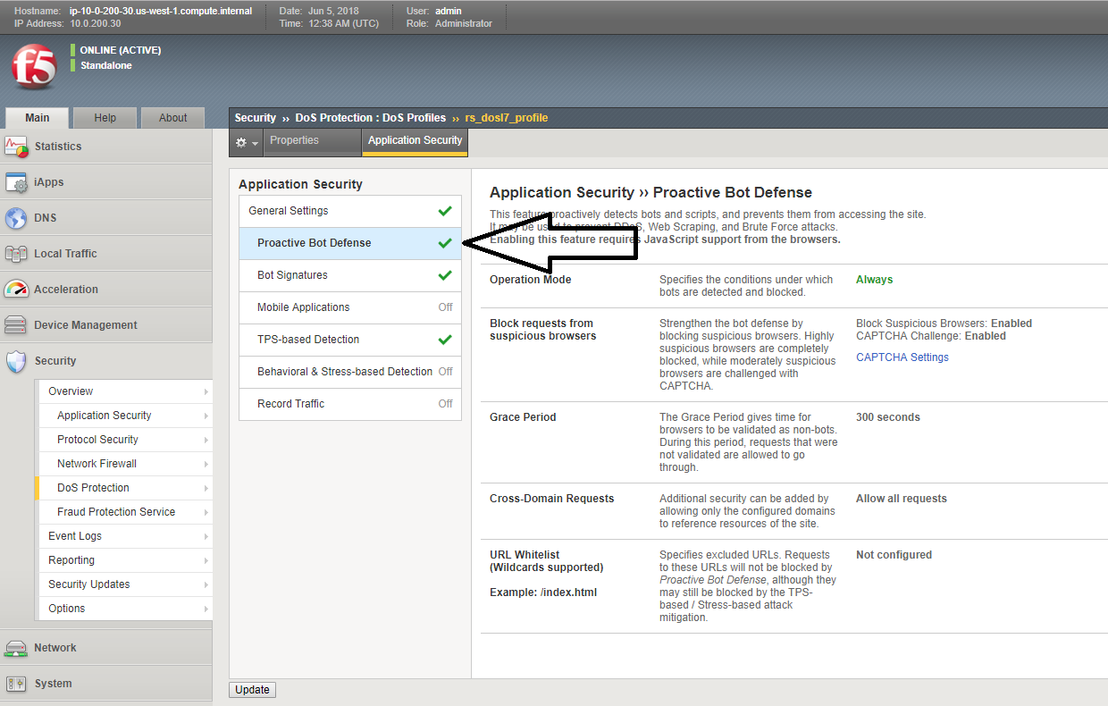This screenshot has height=706, width=1108.
Task: Open TPS-based Detection section
Action: pyautogui.click(x=350, y=340)
